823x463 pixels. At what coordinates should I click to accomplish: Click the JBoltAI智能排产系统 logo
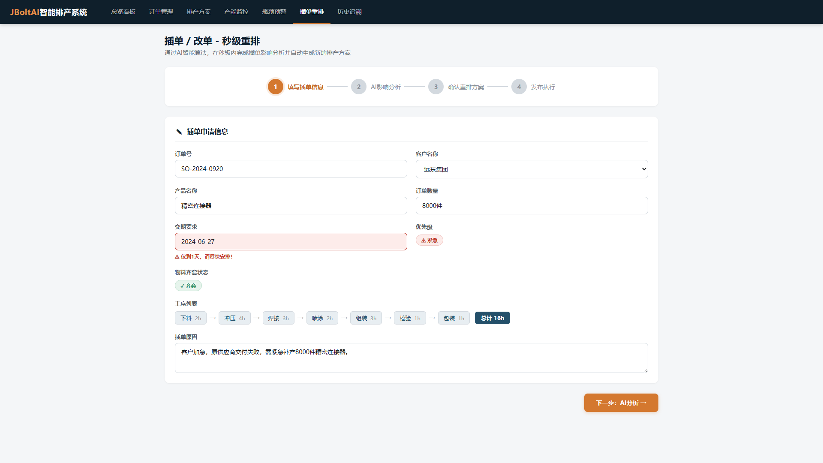click(x=48, y=12)
